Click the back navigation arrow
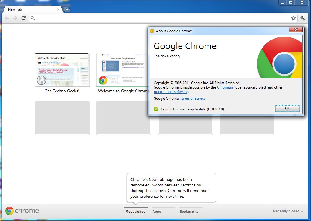This screenshot has height=221, width=311. coord(7,18)
